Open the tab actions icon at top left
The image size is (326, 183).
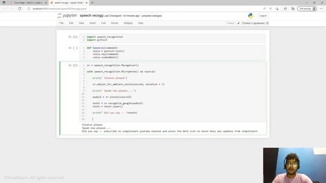pyautogui.click(x=4, y=3)
